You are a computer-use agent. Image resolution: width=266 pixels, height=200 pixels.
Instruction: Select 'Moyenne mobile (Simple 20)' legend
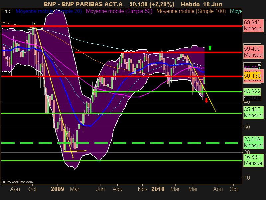49,11
